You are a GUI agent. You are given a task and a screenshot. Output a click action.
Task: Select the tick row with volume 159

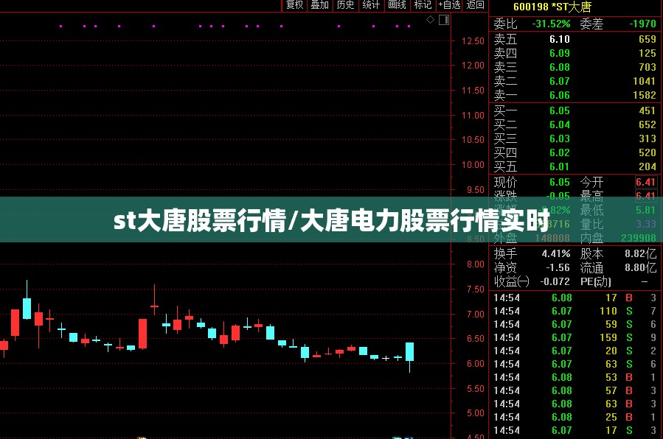[x=575, y=337]
